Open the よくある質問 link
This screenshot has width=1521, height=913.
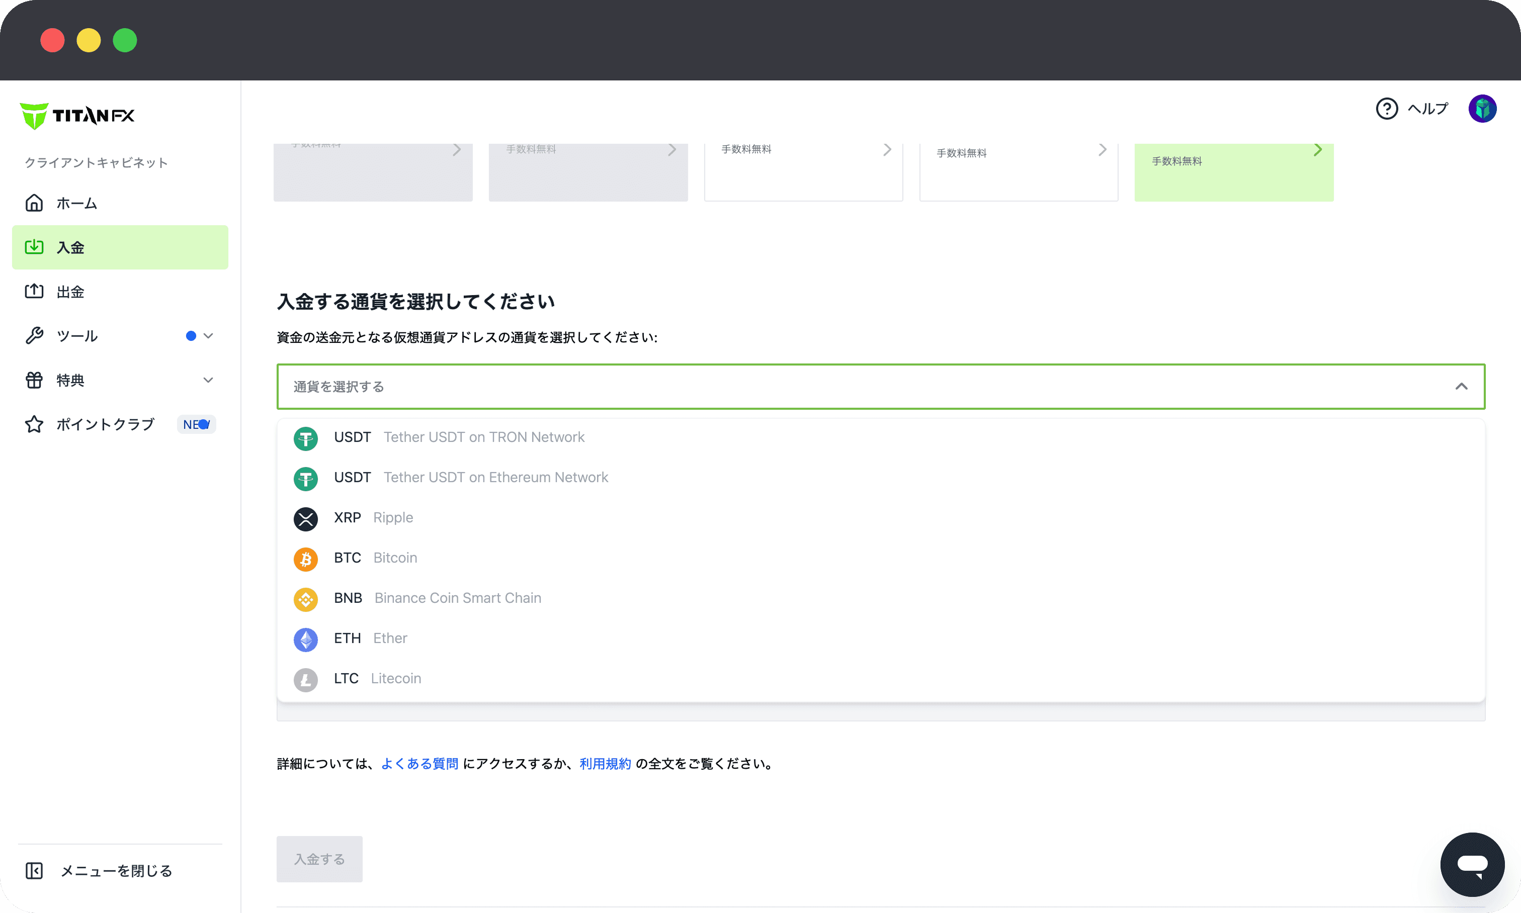click(419, 764)
